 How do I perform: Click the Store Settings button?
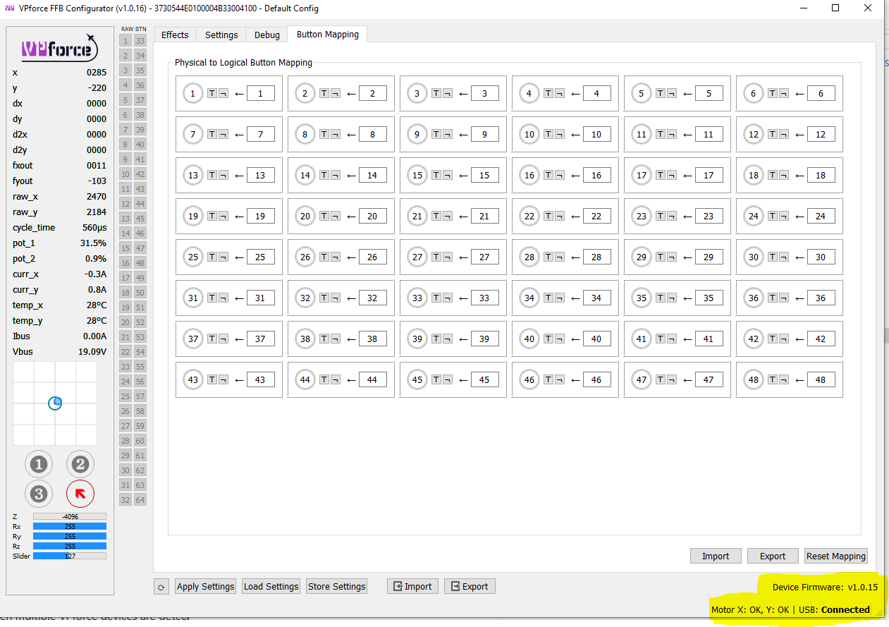point(337,586)
